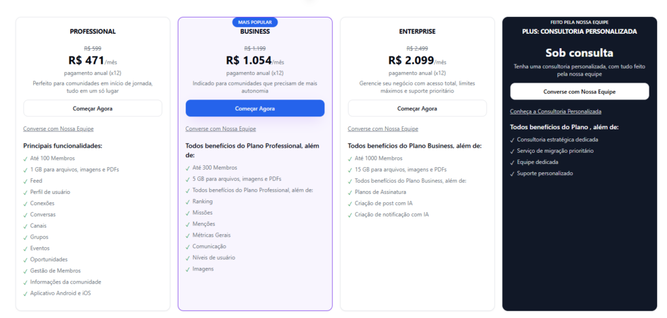
Task: Click checkmark icon beside Criação de post com IA
Action: [350, 204]
